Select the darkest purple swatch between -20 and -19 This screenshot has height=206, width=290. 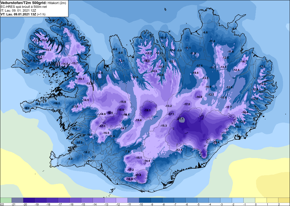(x=29, y=200)
